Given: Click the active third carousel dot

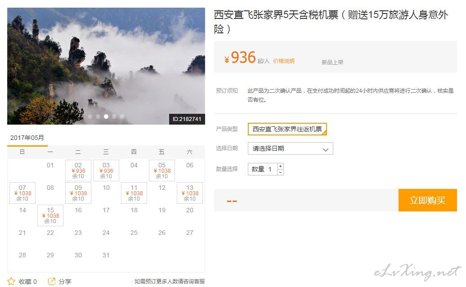Looking at the screenshot, I should click(106, 117).
